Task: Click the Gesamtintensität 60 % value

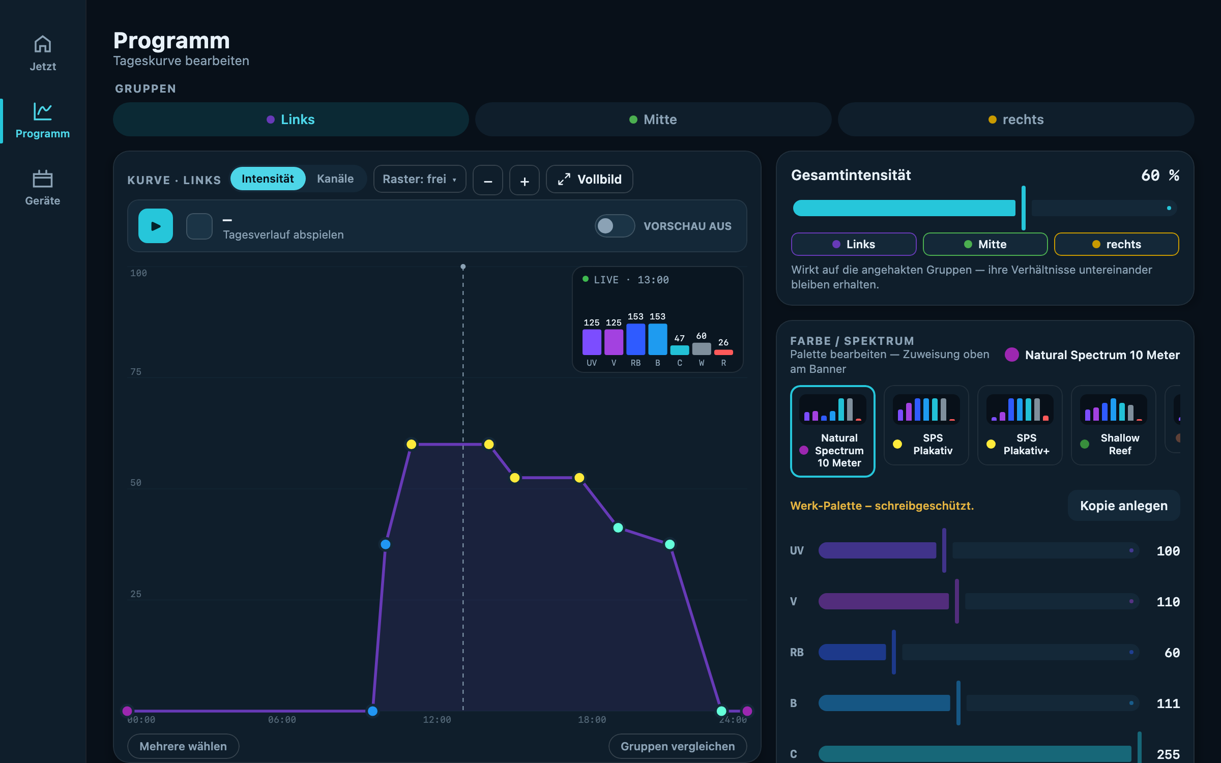Action: point(1160,175)
